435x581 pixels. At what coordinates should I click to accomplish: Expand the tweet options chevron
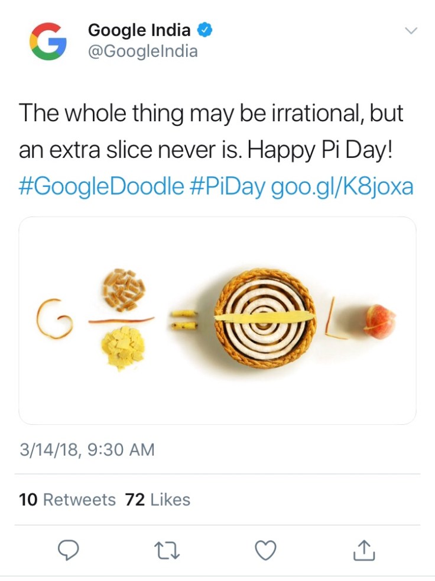click(x=410, y=30)
